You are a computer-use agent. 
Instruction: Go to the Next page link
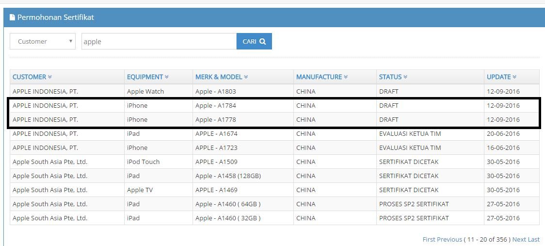(x=519, y=239)
